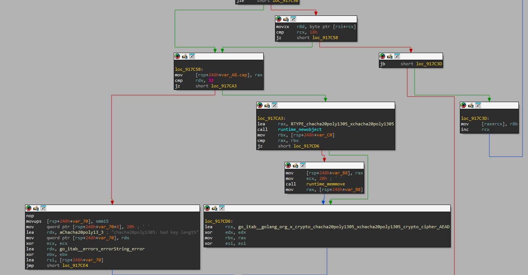The width and height of the screenshot is (528, 275).
Task: Click color palette icon on loc_917C3D node header
Action: (464, 105)
